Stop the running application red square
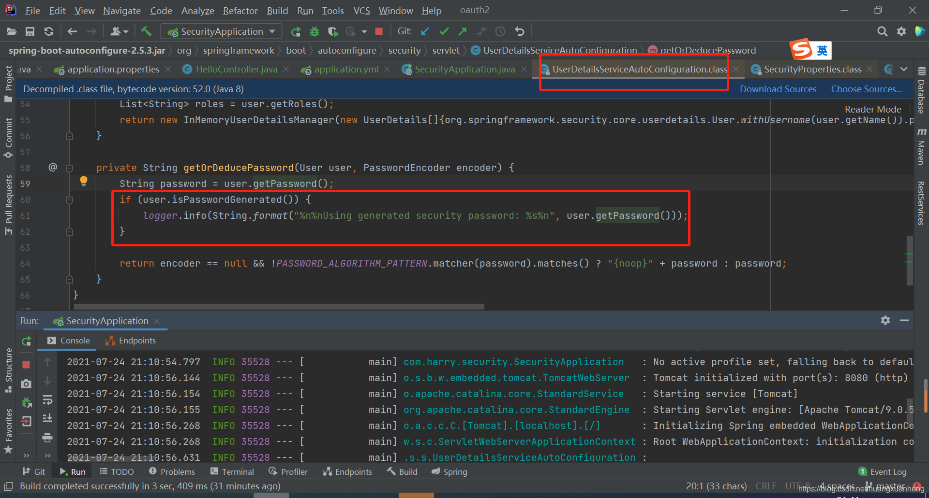Screen dimensions: 929x498 (x=379, y=31)
